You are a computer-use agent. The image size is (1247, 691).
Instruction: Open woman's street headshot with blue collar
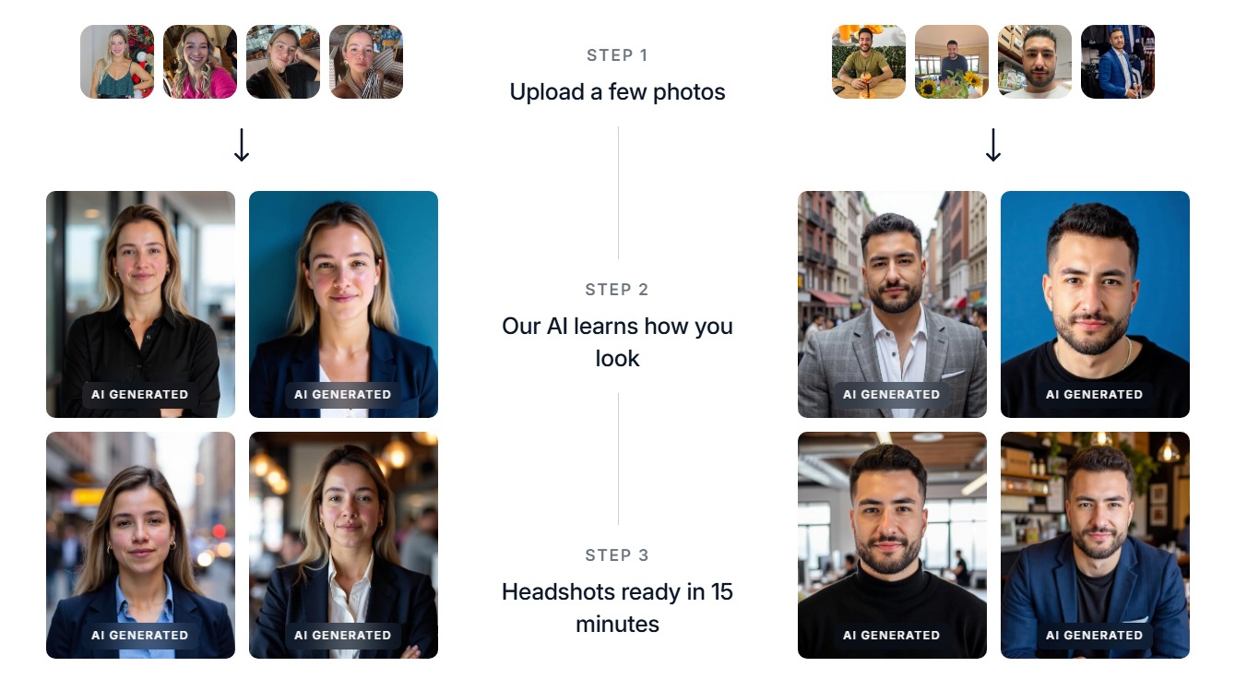140,545
